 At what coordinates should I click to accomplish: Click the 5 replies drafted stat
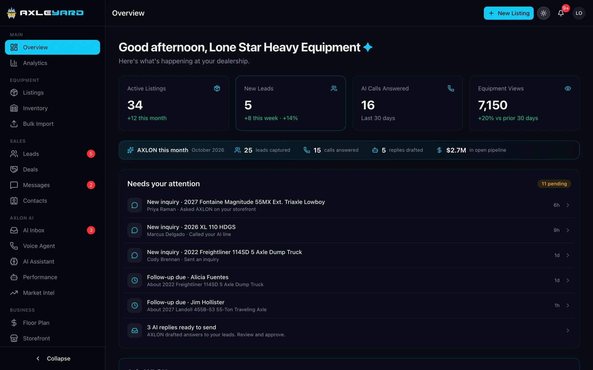point(397,150)
